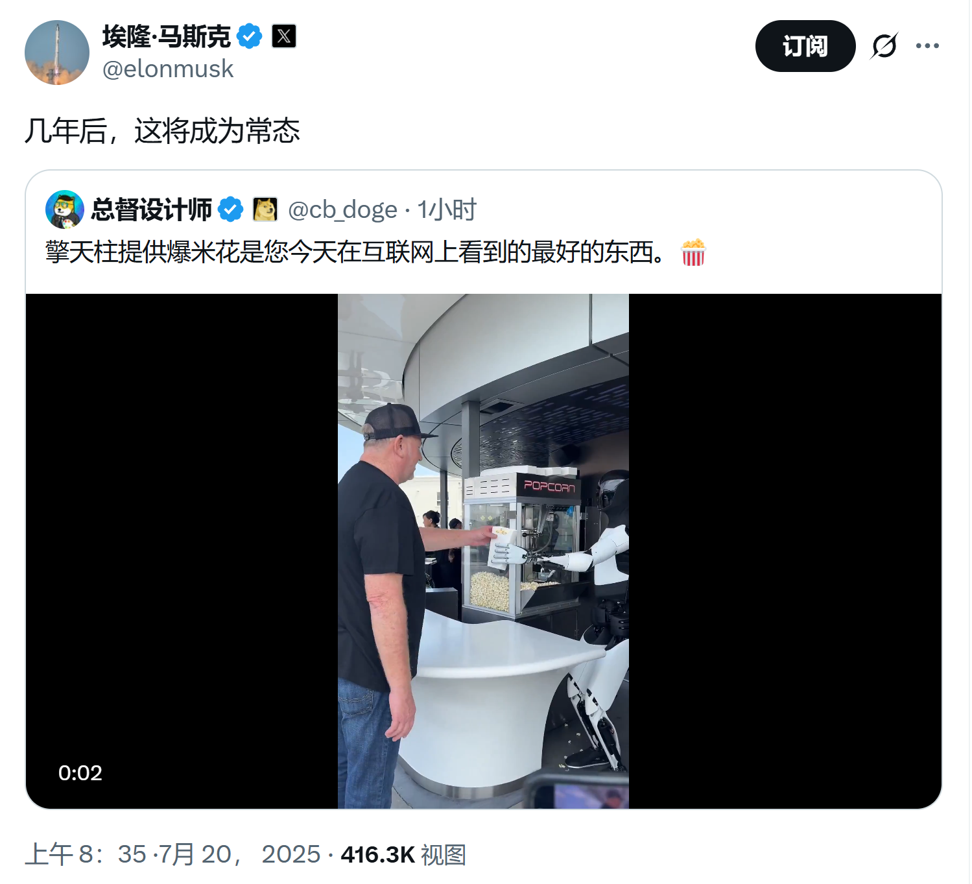This screenshot has height=884, width=972.
Task: Click the 0:02 video duration label
Action: (x=80, y=773)
